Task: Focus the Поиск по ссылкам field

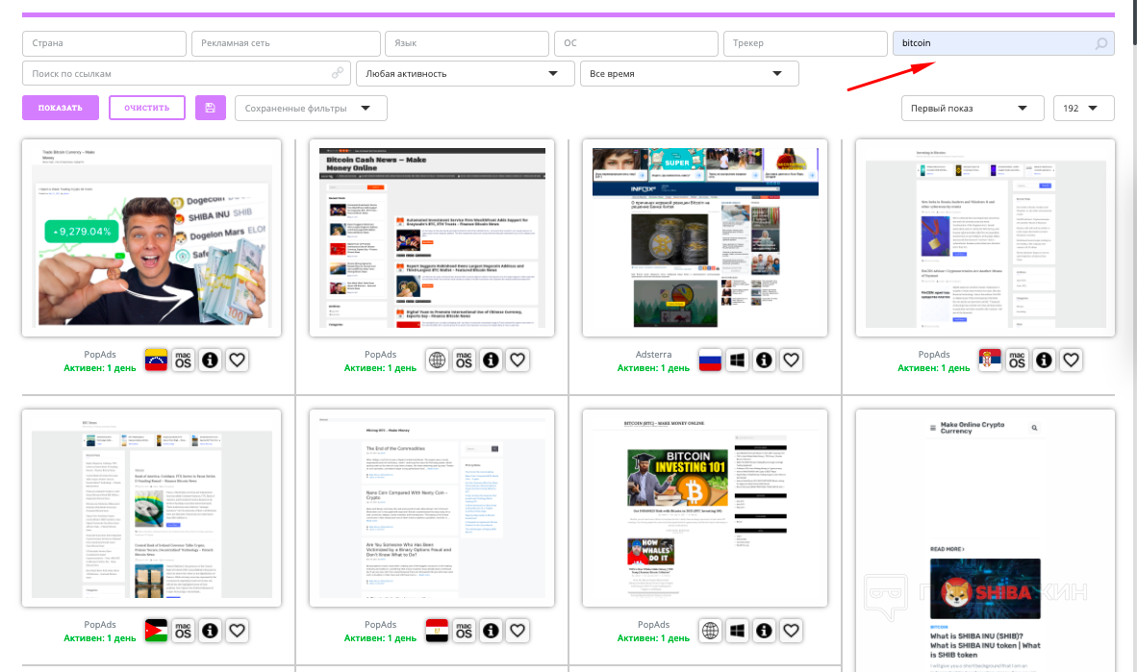Action: [187, 73]
